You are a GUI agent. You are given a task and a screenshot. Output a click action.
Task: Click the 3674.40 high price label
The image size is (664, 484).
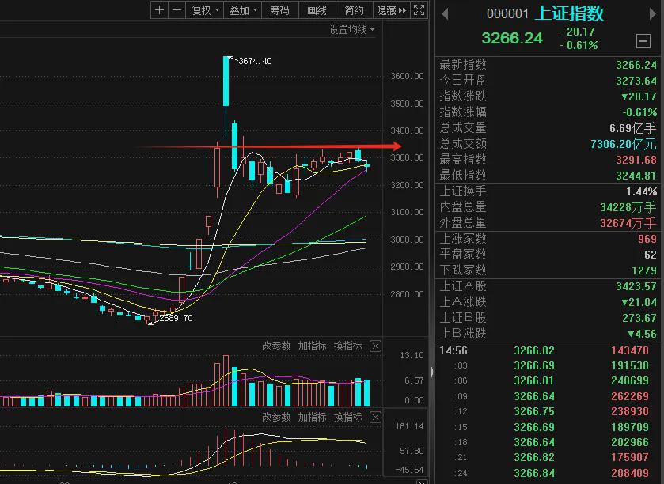click(x=255, y=61)
